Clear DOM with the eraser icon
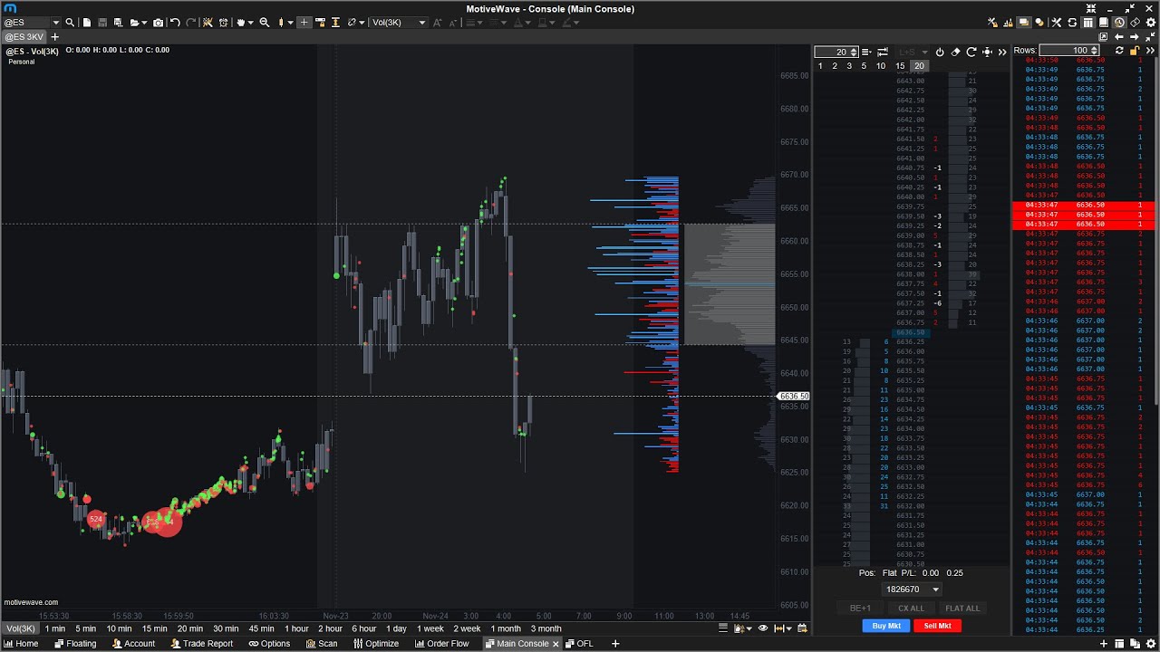The width and height of the screenshot is (1160, 652). coord(955,52)
